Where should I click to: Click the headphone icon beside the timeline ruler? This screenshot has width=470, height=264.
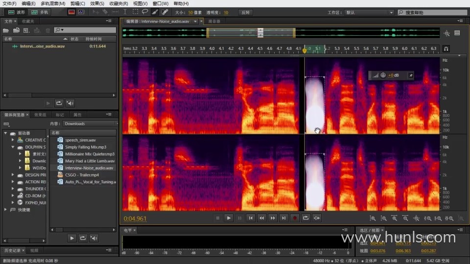click(446, 49)
